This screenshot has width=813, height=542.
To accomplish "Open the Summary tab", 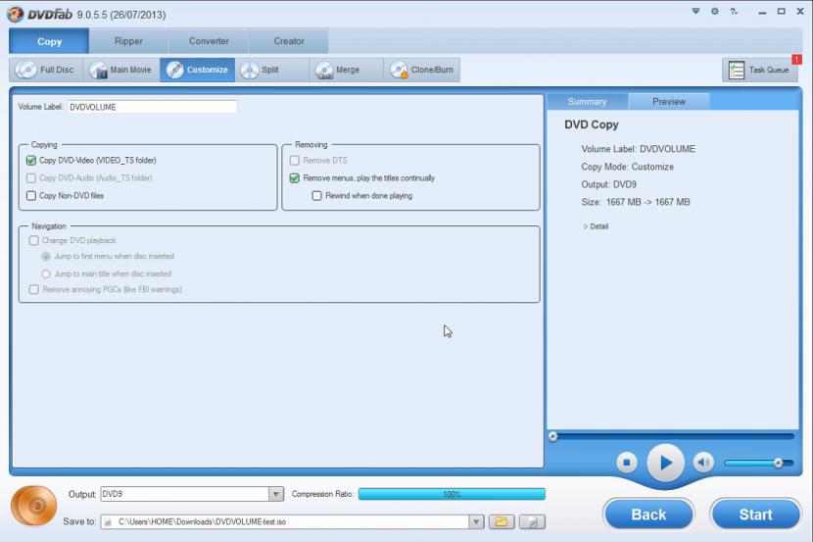I will (587, 102).
